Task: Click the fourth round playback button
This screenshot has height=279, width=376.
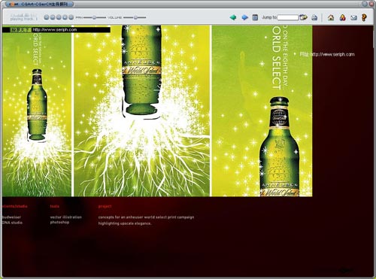Action: click(x=65, y=17)
